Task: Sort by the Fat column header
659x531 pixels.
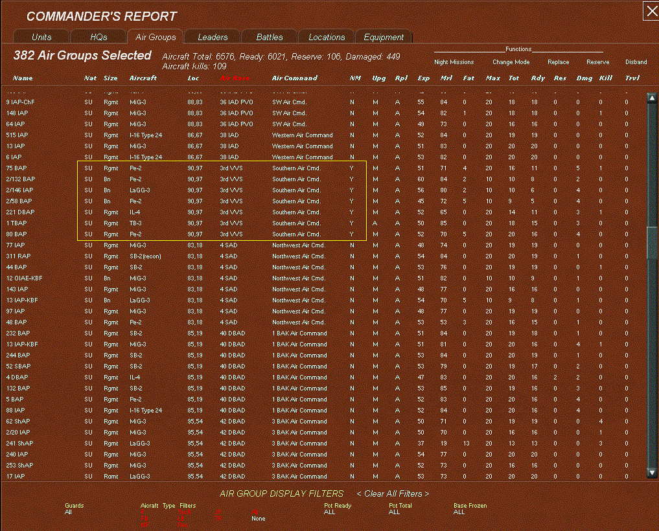Action: click(468, 78)
